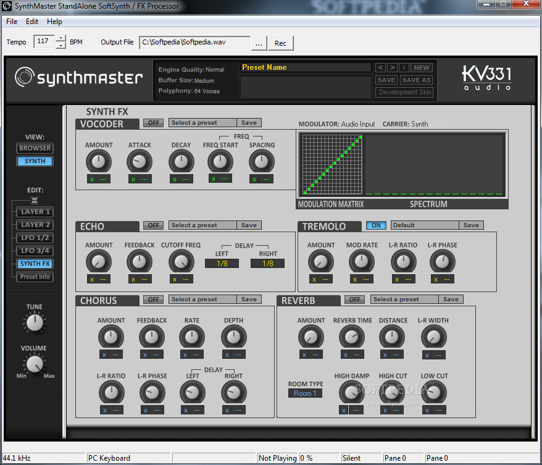
Task: Open Vocoder Select a preset dropdown
Action: [202, 123]
